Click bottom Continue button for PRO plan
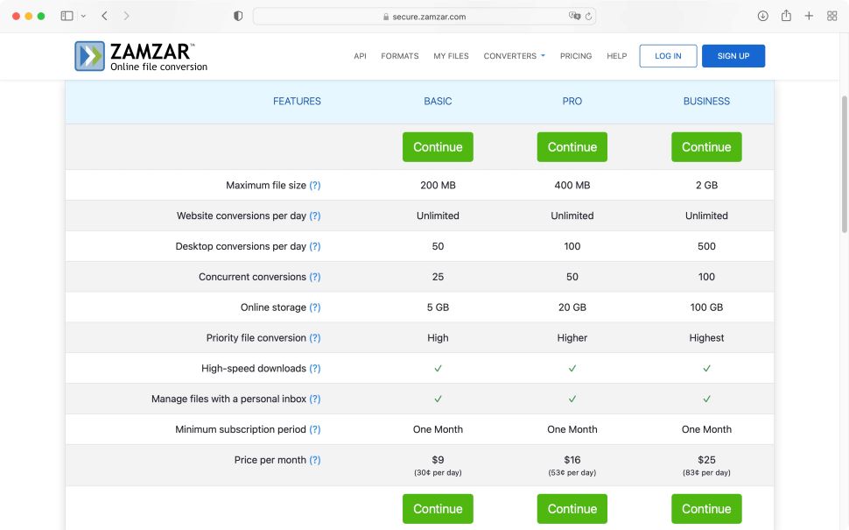The height and width of the screenshot is (530, 849). pos(572,509)
